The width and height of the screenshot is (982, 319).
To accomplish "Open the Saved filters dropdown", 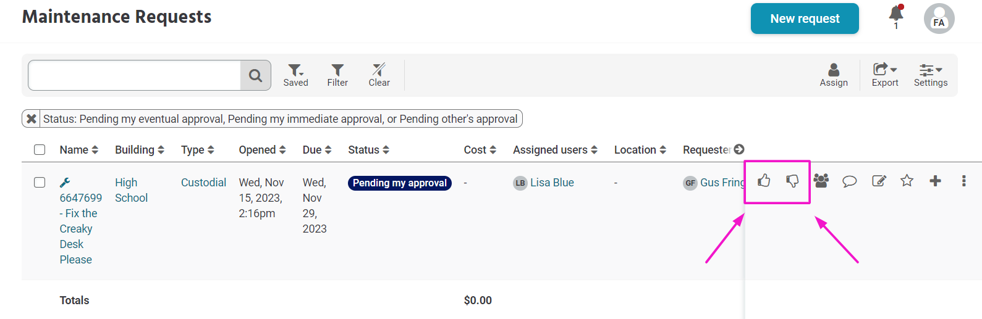I will click(295, 75).
